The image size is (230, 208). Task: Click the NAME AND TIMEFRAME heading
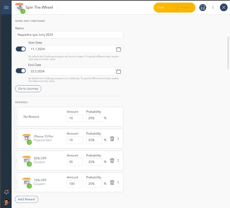coord(30,21)
